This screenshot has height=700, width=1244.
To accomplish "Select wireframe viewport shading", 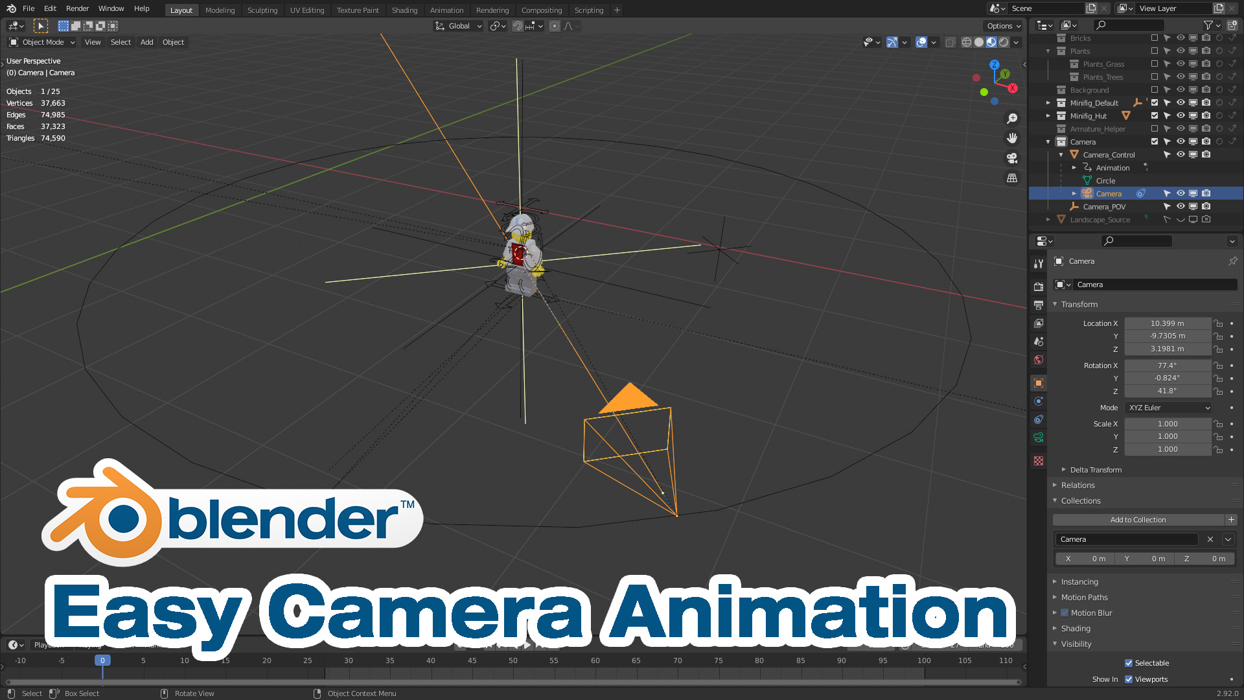I will [x=967, y=42].
